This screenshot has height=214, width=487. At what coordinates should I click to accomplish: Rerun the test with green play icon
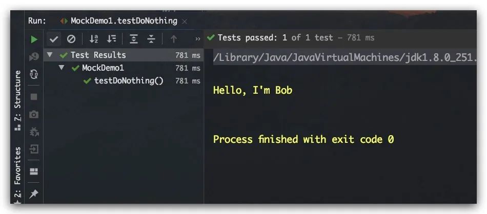tap(34, 39)
